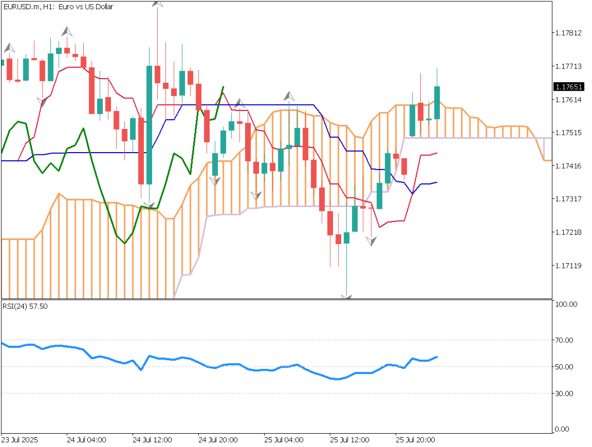Click the down fractal arrow below the lowest wick
Image resolution: width=592 pixels, height=447 pixels.
coord(346,297)
